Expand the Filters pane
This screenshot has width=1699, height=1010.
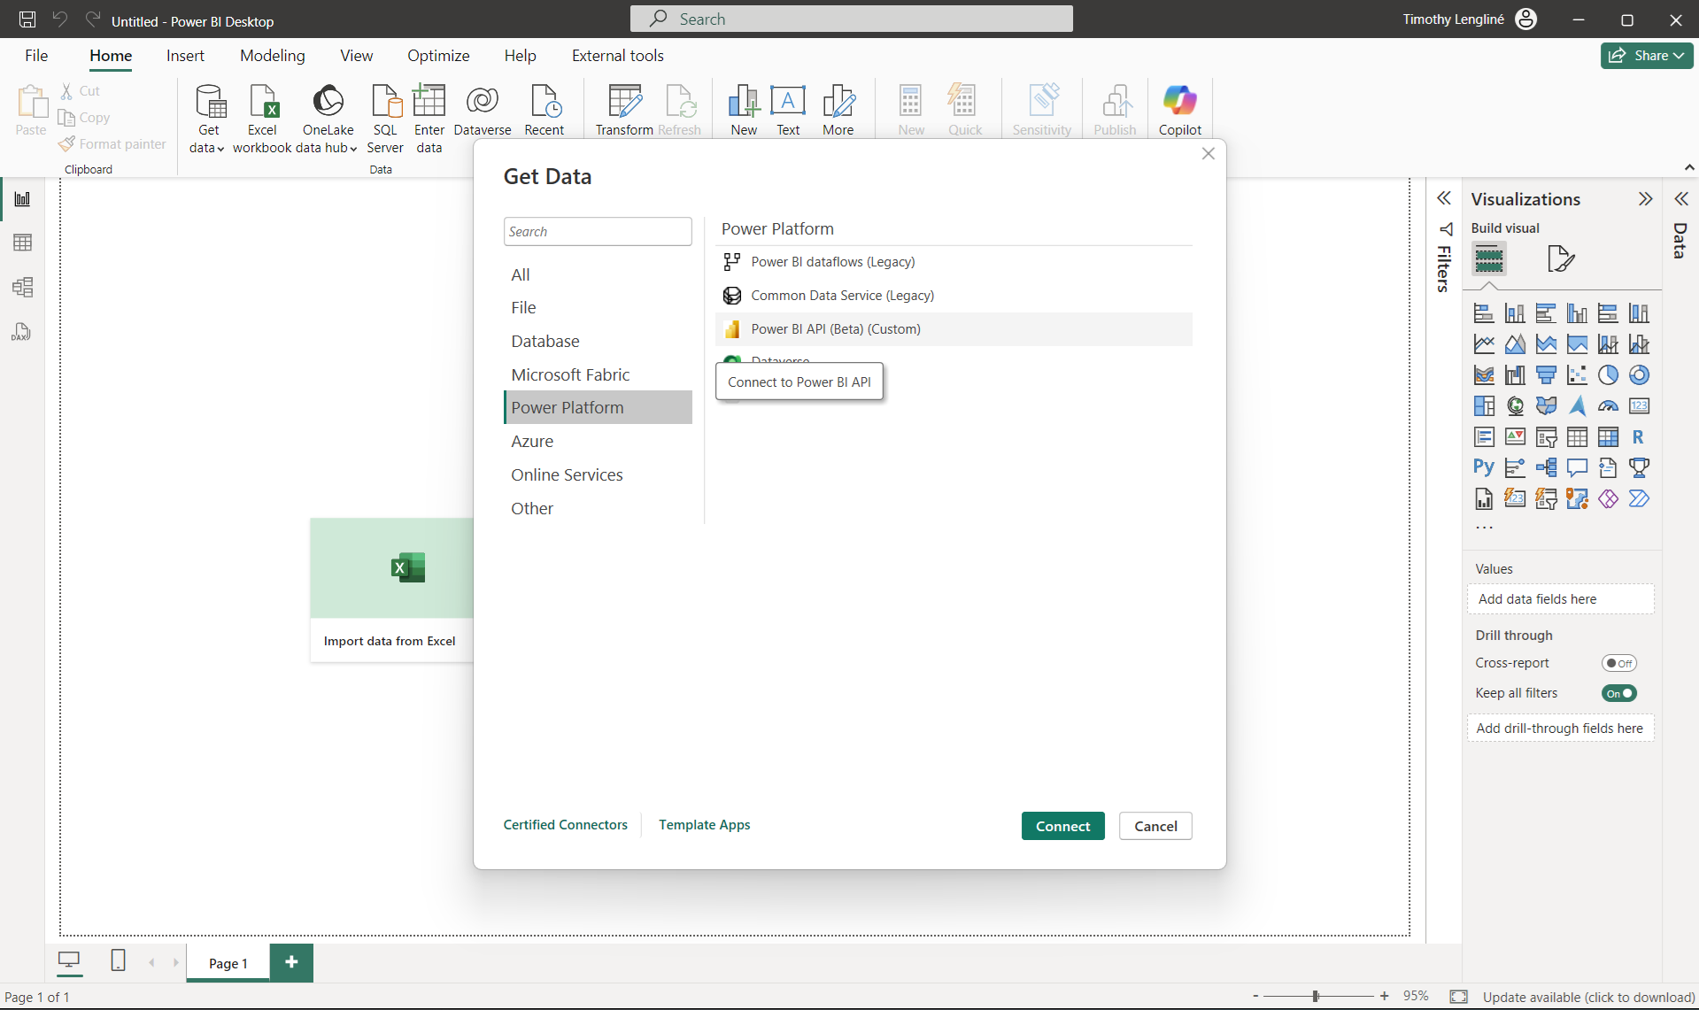coord(1444,198)
